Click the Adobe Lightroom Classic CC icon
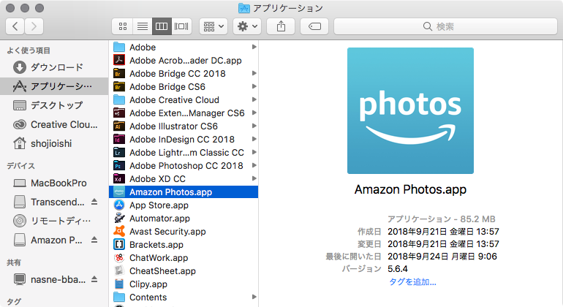Image resolution: width=563 pixels, height=307 pixels. point(119,153)
